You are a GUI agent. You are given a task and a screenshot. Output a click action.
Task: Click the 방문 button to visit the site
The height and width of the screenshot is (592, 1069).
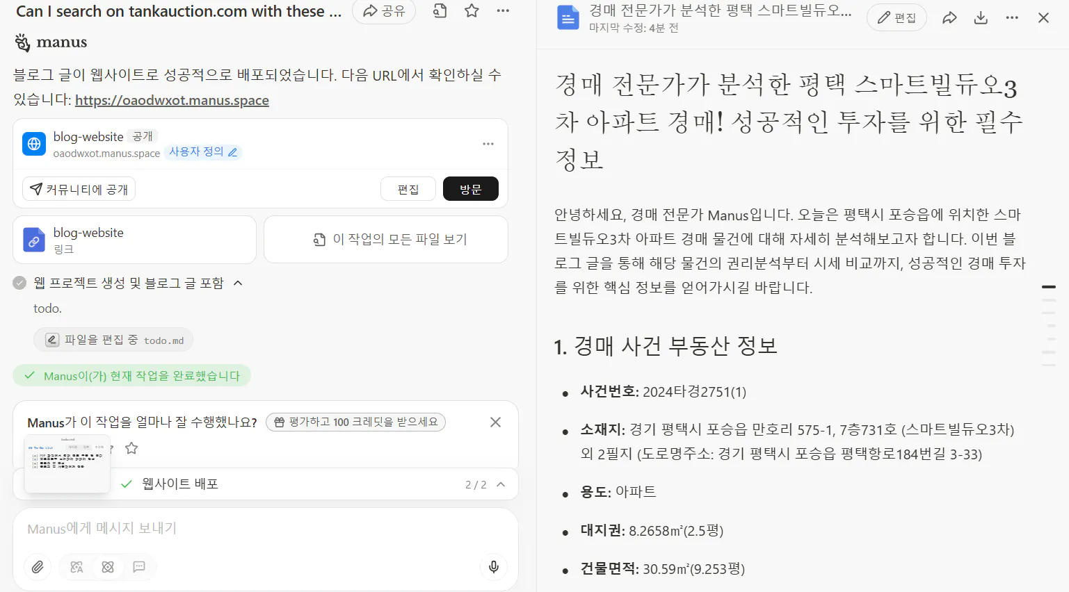pos(470,188)
